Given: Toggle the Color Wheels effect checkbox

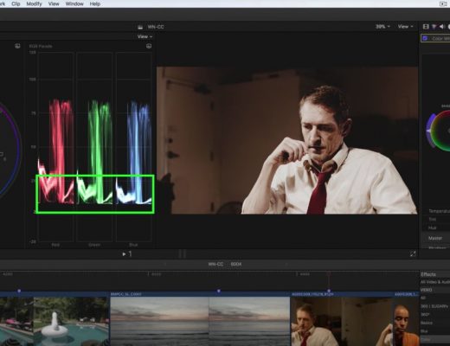Looking at the screenshot, I should pyautogui.click(x=425, y=38).
